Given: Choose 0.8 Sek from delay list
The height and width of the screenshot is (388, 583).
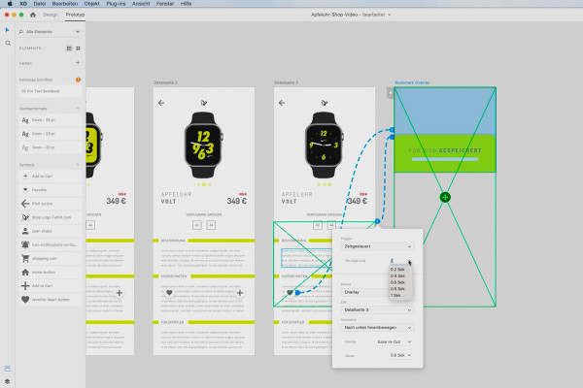Looking at the screenshot, I should [x=397, y=288].
